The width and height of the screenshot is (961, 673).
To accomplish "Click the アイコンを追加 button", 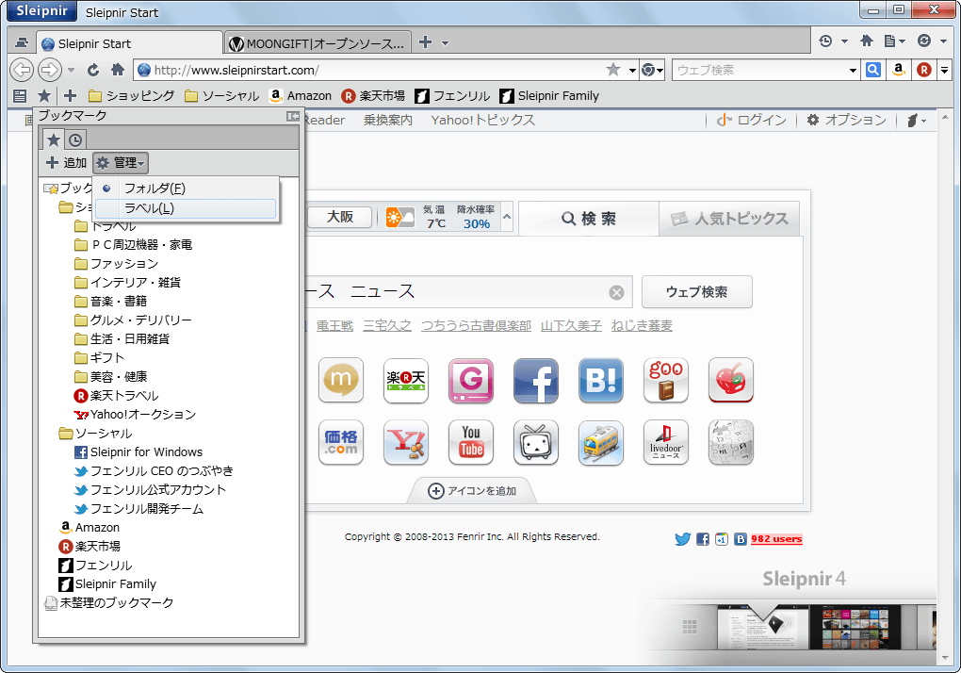I will pos(472,491).
